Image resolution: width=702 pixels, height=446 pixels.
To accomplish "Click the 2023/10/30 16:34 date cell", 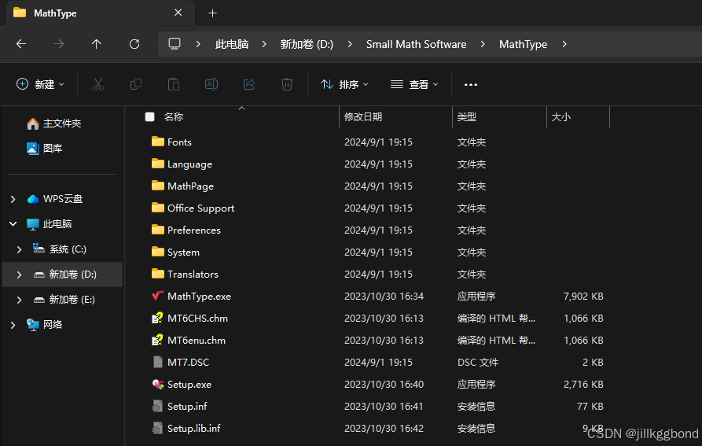I will click(x=384, y=296).
